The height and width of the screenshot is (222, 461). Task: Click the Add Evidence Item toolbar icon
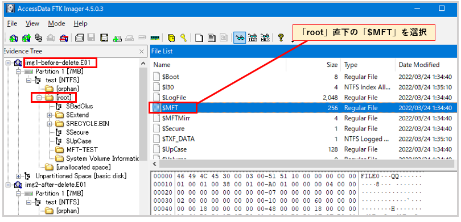13,38
